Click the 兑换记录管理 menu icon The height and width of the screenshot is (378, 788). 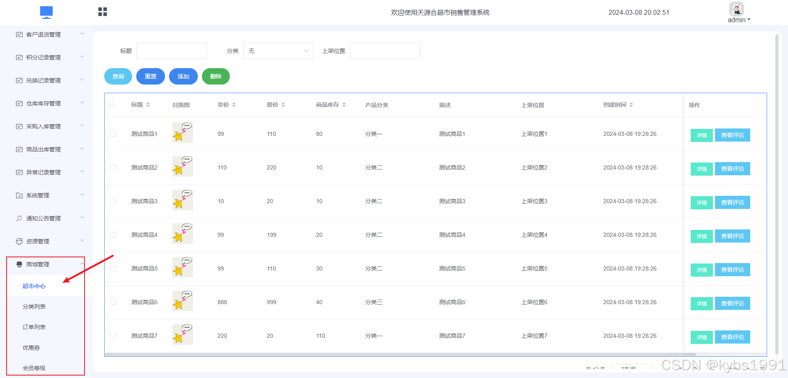coord(19,80)
